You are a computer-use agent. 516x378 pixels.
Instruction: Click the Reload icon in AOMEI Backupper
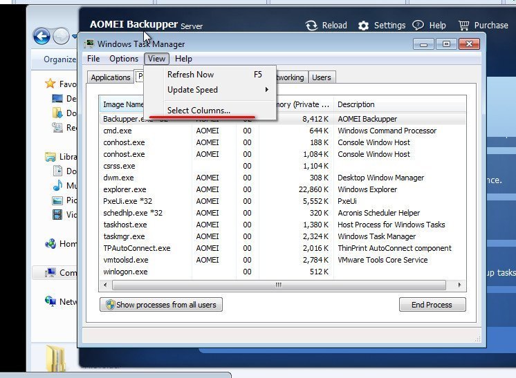(x=311, y=26)
